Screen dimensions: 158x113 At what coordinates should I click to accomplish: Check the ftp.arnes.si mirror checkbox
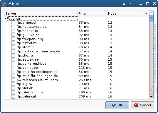click(x=13, y=23)
